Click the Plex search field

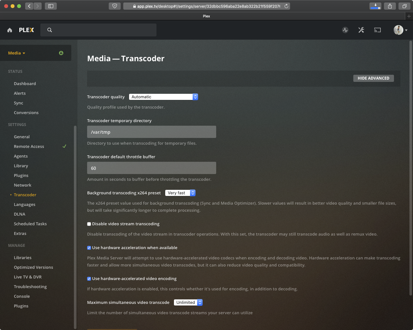[x=98, y=30]
